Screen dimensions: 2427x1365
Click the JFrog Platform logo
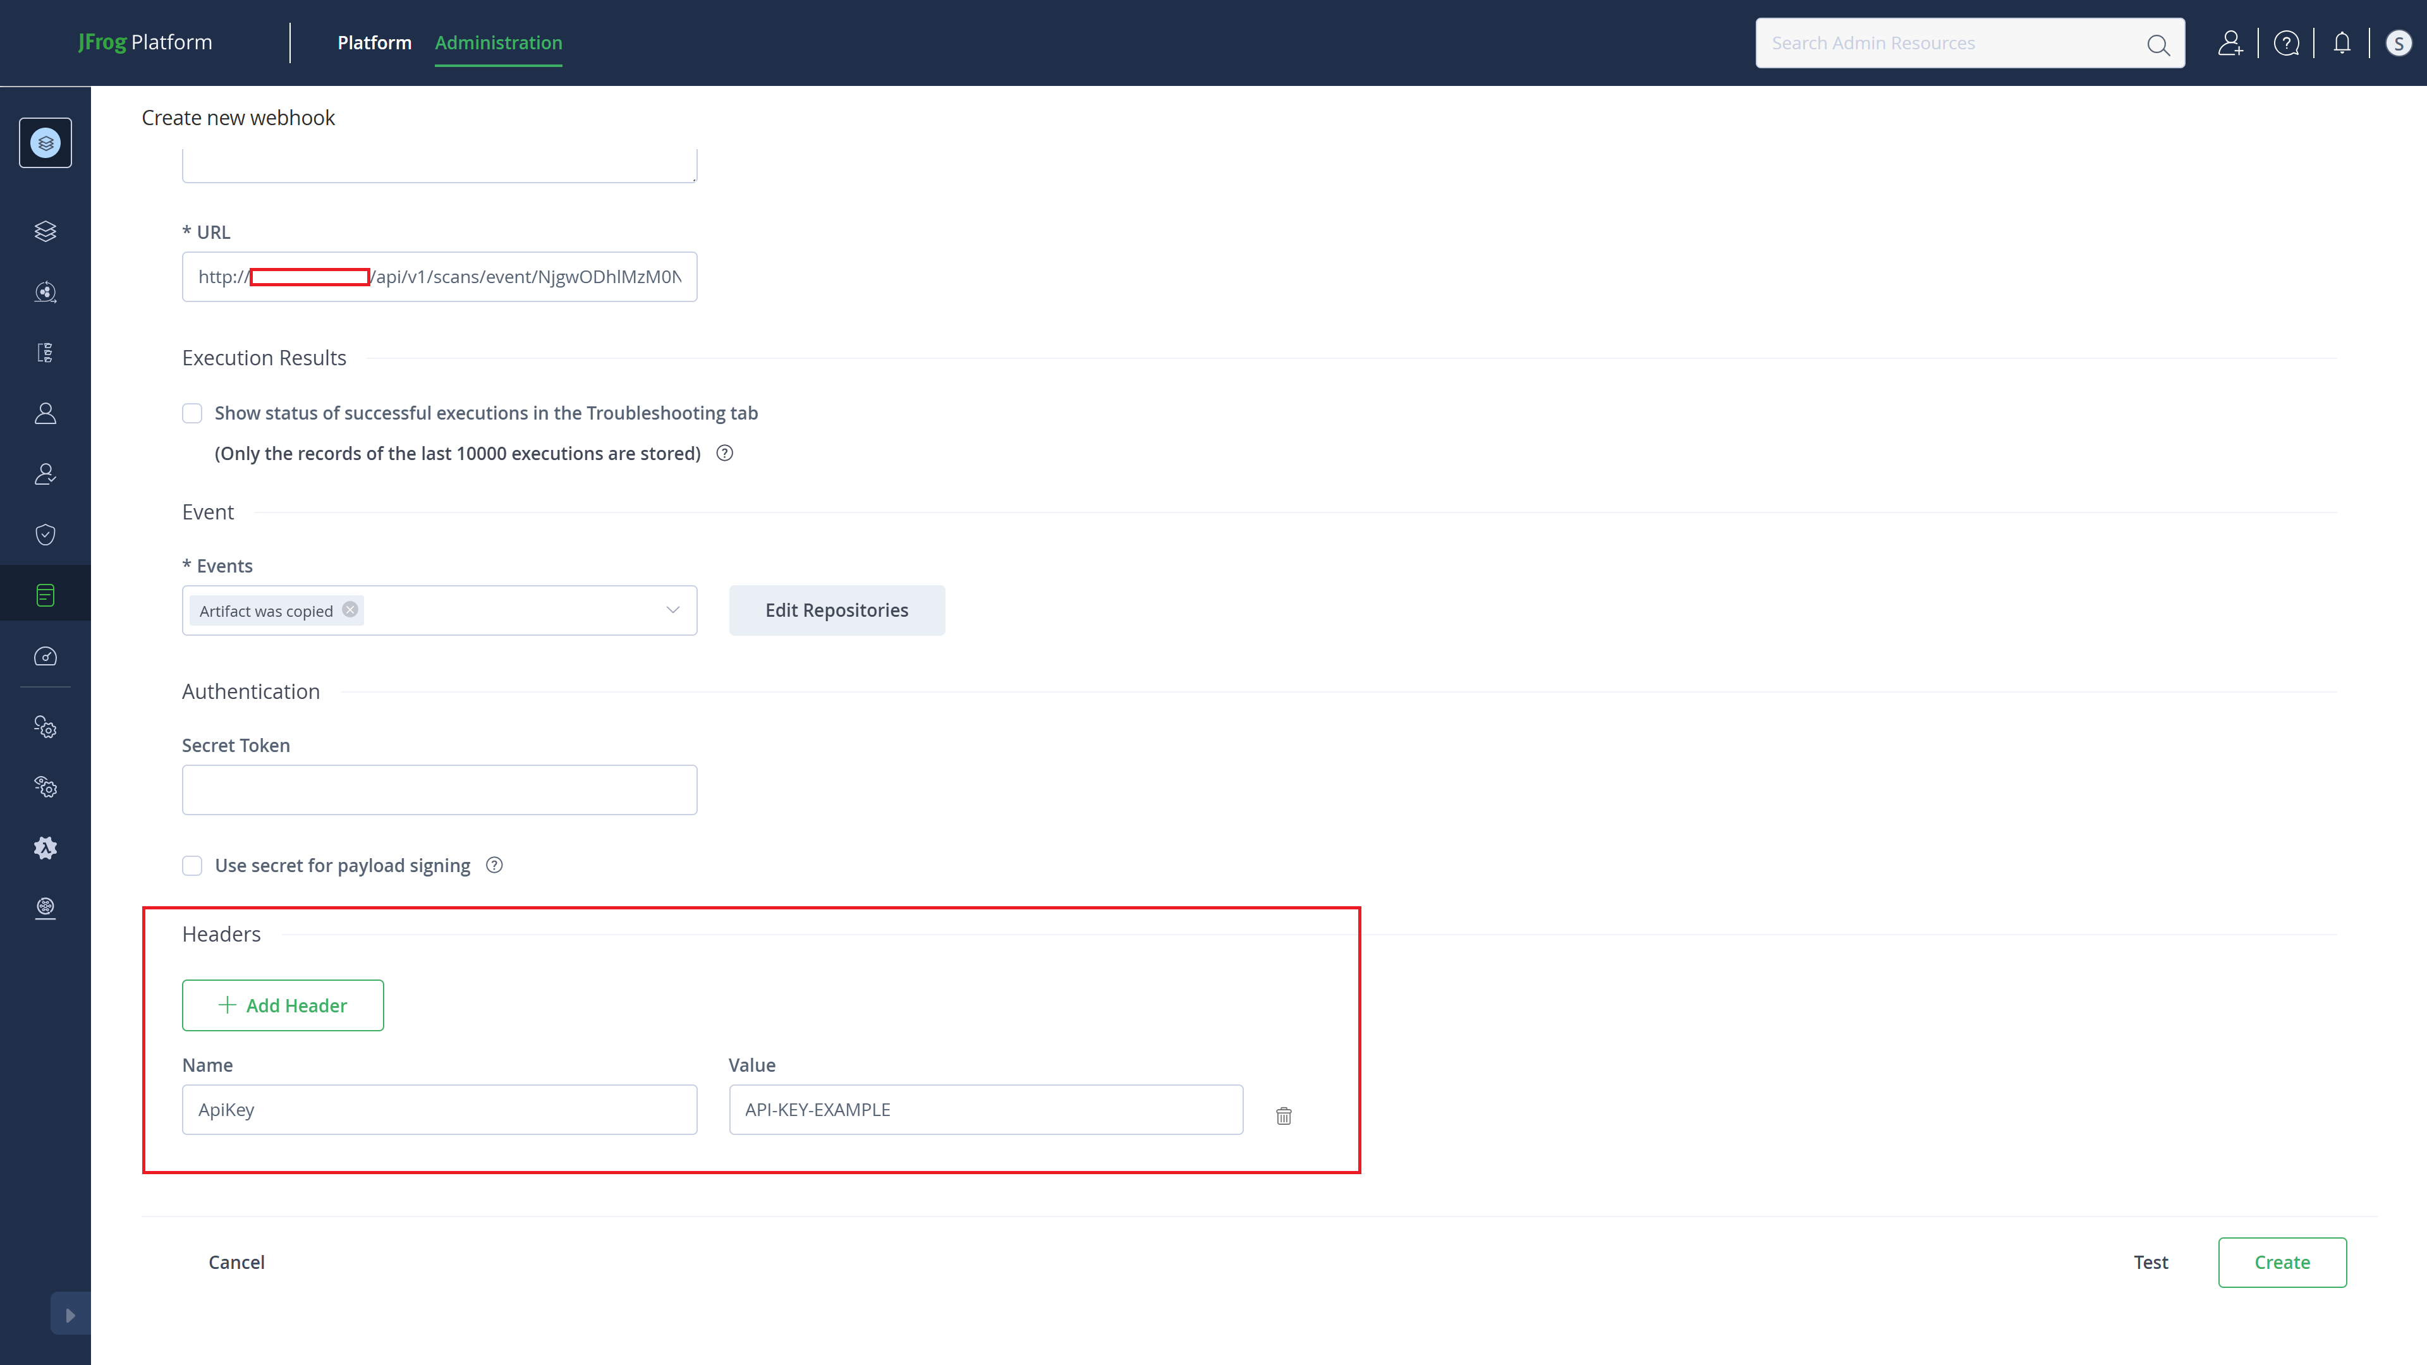(145, 42)
